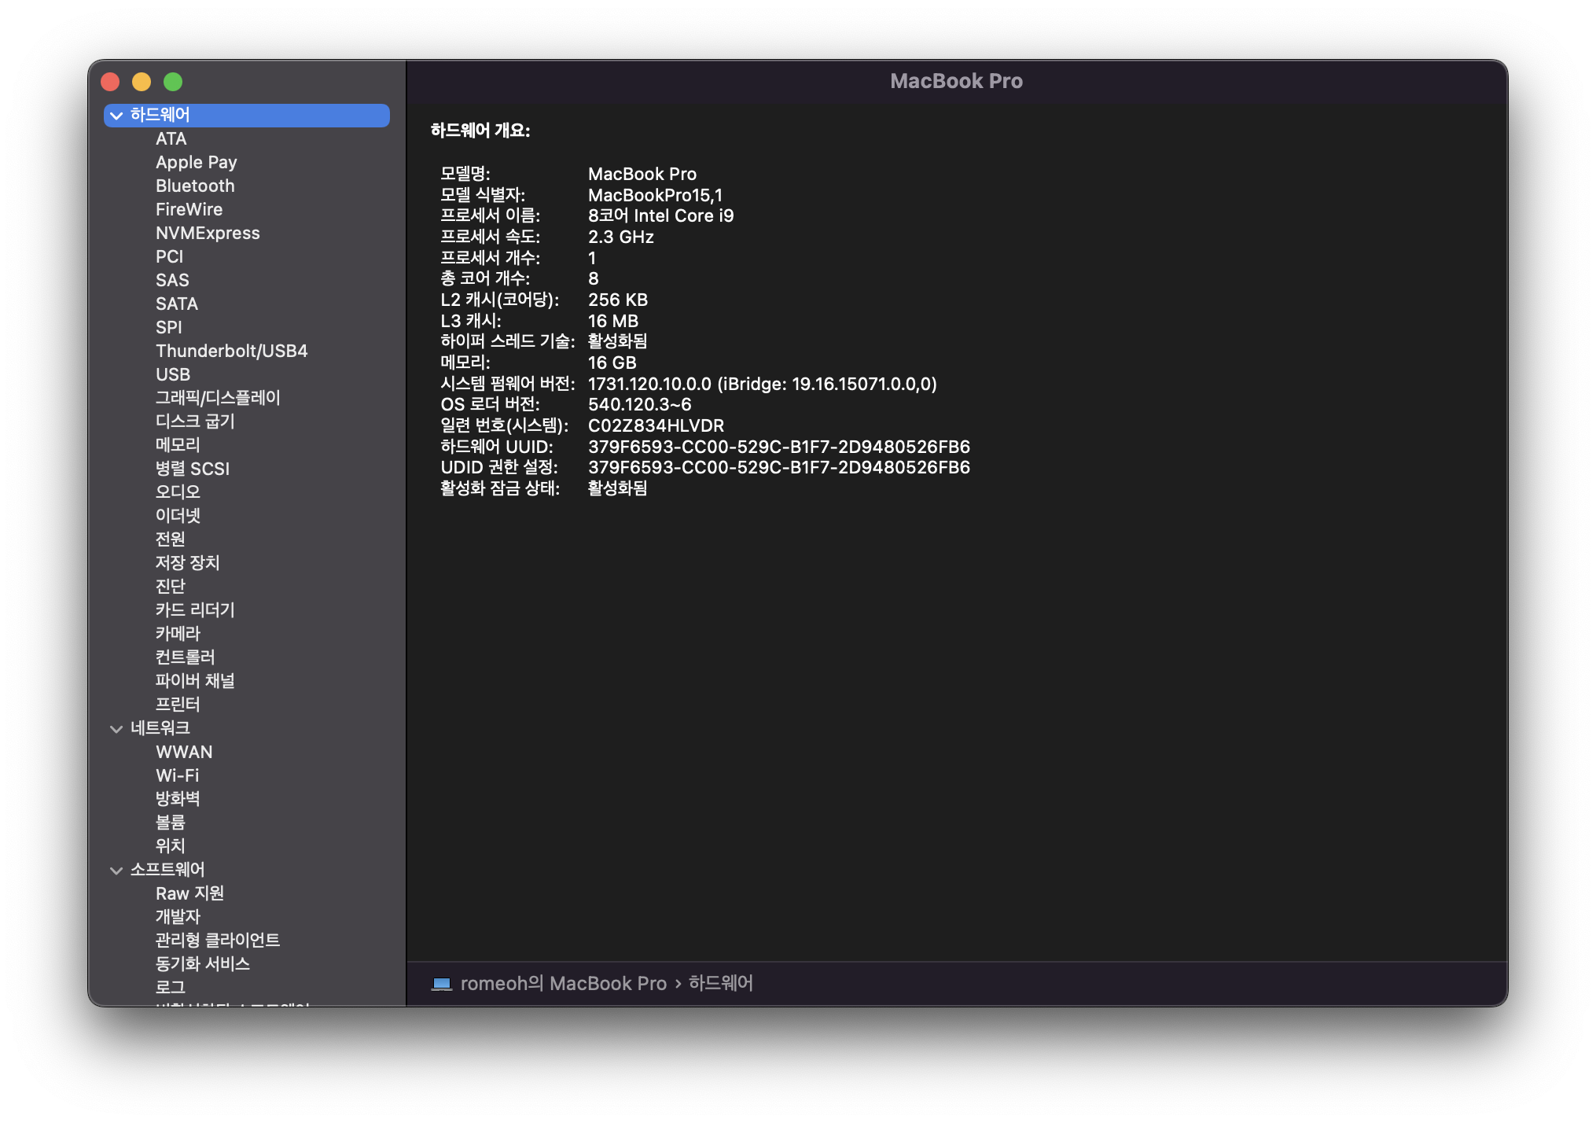
Task: Collapse the 네트워크 section chevron
Action: 116,729
